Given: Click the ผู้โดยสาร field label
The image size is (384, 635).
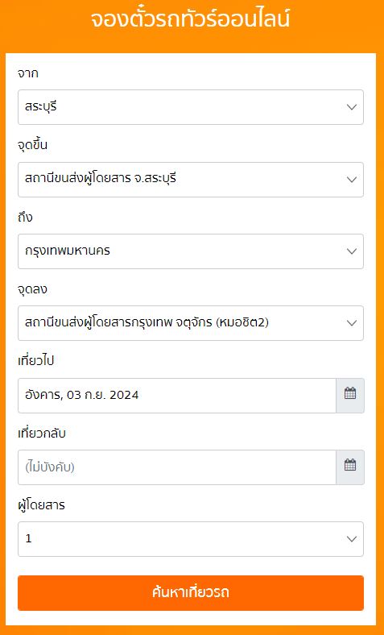Looking at the screenshot, I should [x=41, y=505].
